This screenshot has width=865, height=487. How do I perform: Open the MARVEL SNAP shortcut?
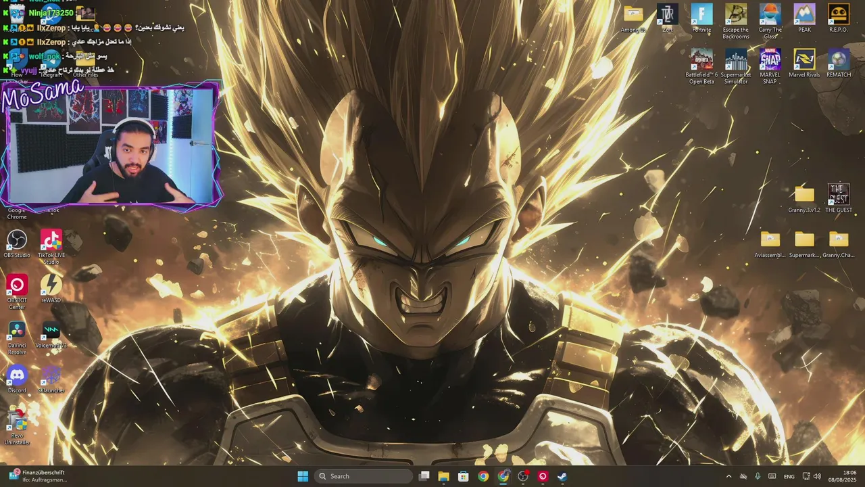coord(770,66)
